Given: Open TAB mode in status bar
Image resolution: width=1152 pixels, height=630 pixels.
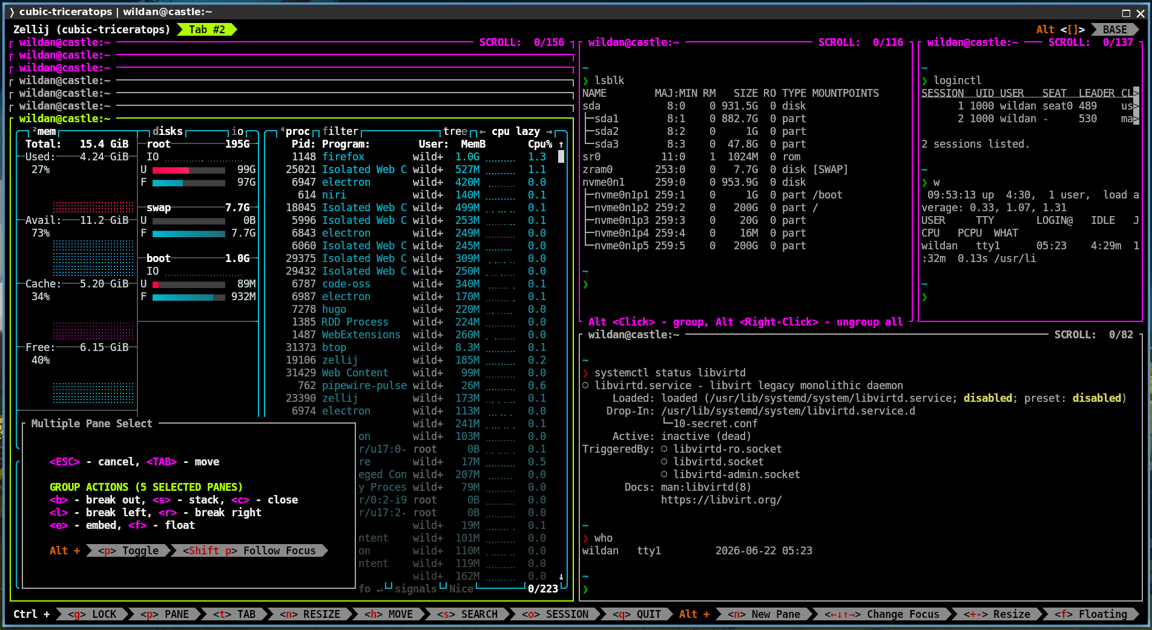Looking at the screenshot, I should 234,614.
